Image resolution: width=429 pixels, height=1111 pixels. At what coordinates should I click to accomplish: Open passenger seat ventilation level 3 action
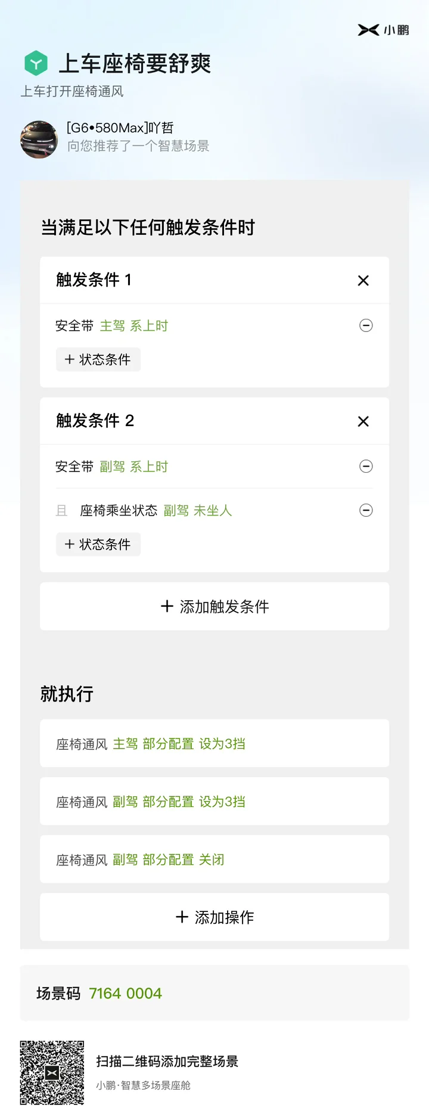pos(214,801)
